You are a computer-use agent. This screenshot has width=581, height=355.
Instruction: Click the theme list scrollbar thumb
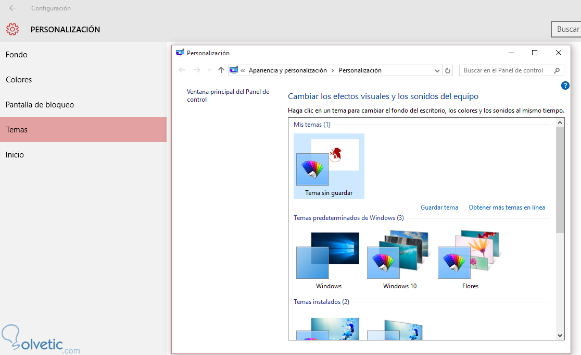coord(560,180)
